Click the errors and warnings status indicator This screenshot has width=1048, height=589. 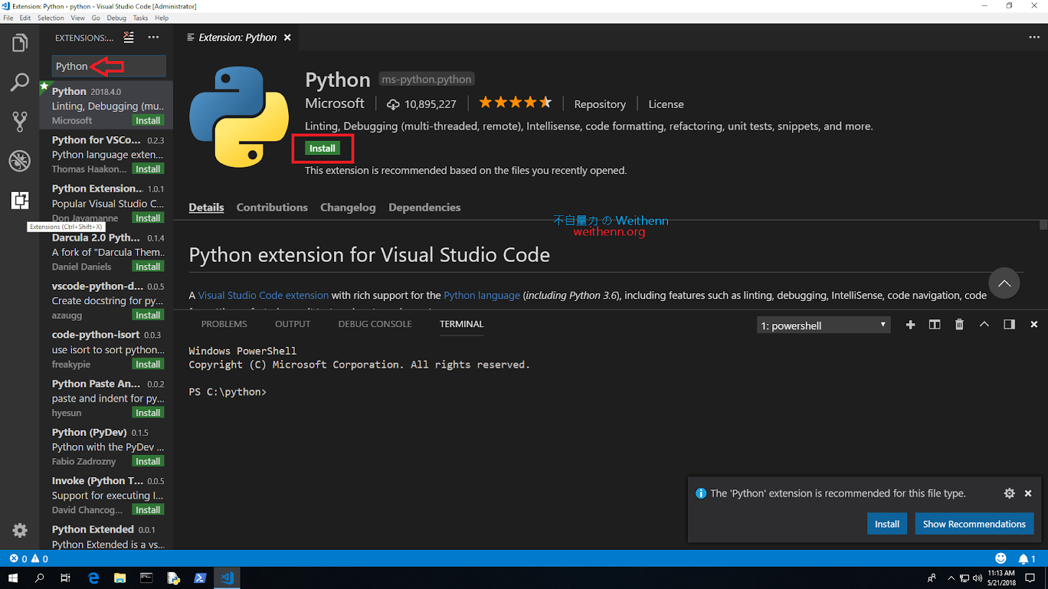tap(29, 559)
